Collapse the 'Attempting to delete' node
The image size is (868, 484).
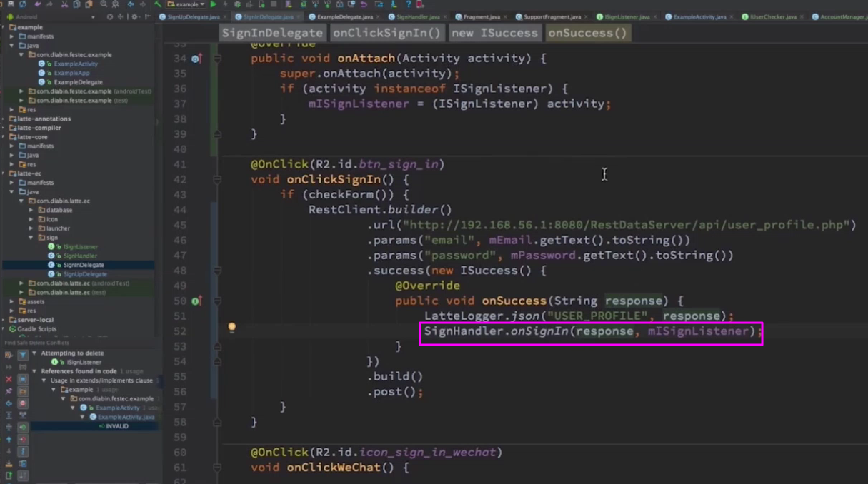pos(34,353)
